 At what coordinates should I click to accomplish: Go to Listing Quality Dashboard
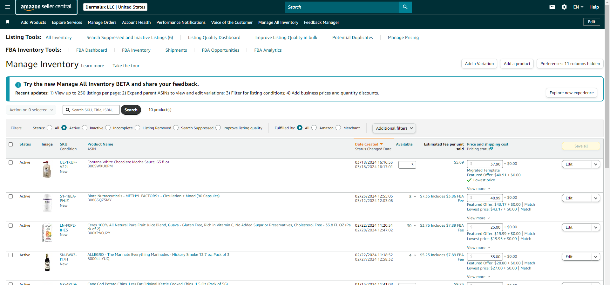[214, 37]
